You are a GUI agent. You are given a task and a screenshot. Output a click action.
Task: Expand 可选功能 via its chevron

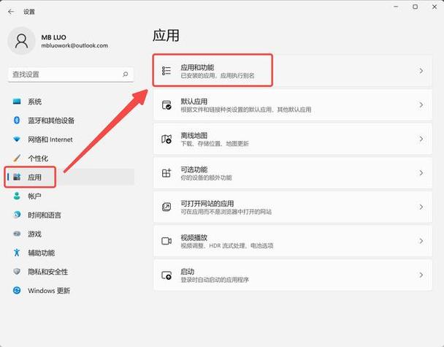421,173
